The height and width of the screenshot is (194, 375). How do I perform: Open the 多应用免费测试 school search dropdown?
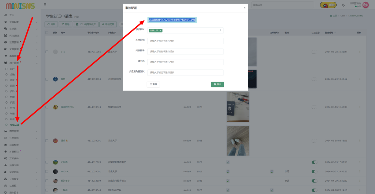click(x=185, y=73)
